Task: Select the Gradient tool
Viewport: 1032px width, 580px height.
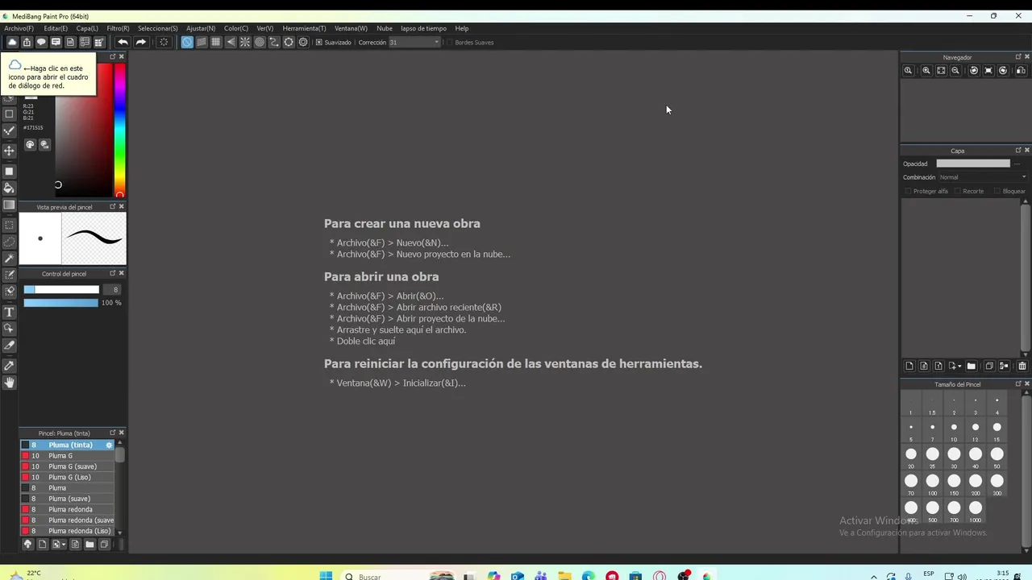Action: click(10, 205)
